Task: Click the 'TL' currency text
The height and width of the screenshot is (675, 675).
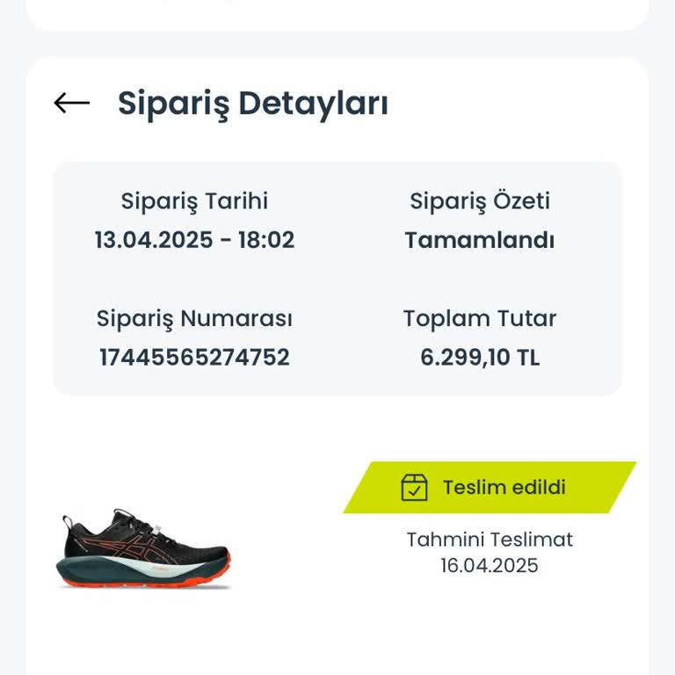Action: coord(527,358)
